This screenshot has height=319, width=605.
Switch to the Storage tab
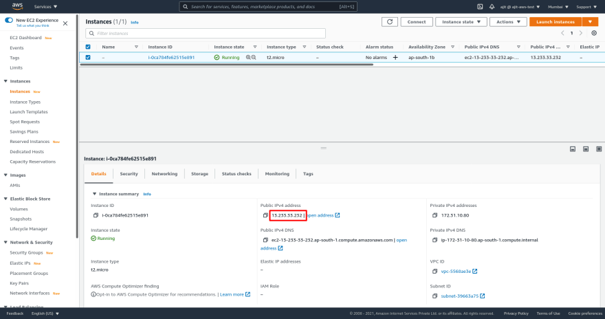pos(199,173)
